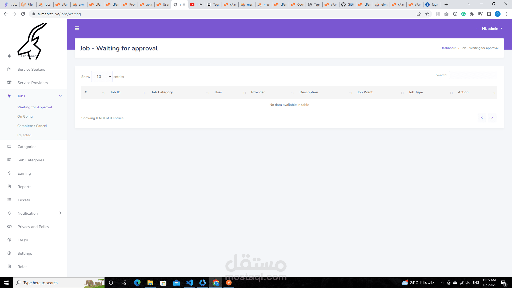Sort the table by Job ID column
This screenshot has width=512, height=288.
click(x=115, y=92)
